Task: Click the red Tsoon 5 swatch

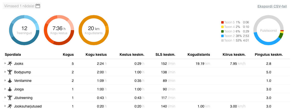Action: click(222, 22)
